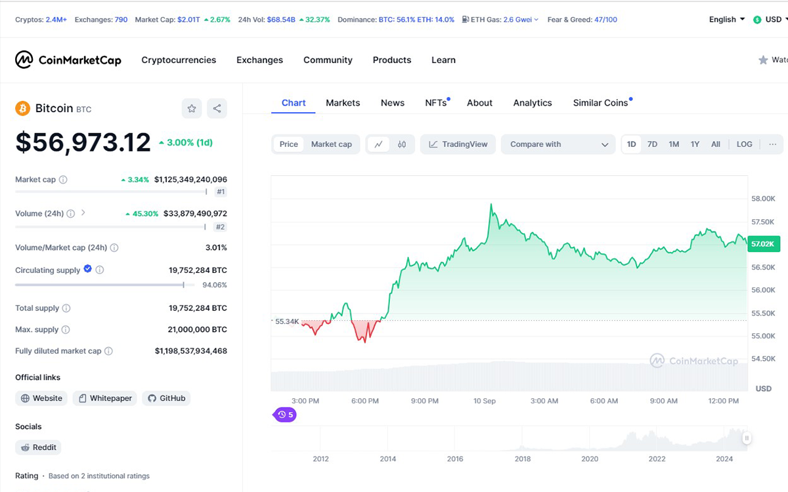Open Community nav menu
Screen dimensions: 788x492
[x=328, y=60]
